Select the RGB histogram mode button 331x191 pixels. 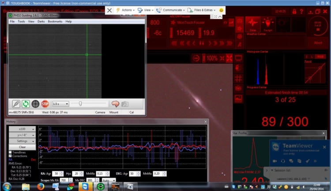(x=320, y=56)
